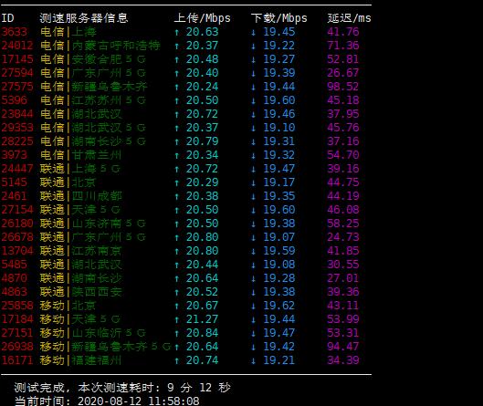This screenshot has height=406, width=483.
Task: Select download speed value "19.22"
Action: click(x=279, y=46)
